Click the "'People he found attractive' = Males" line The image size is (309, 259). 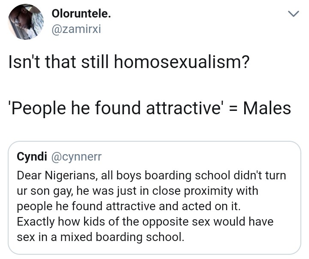(x=150, y=108)
